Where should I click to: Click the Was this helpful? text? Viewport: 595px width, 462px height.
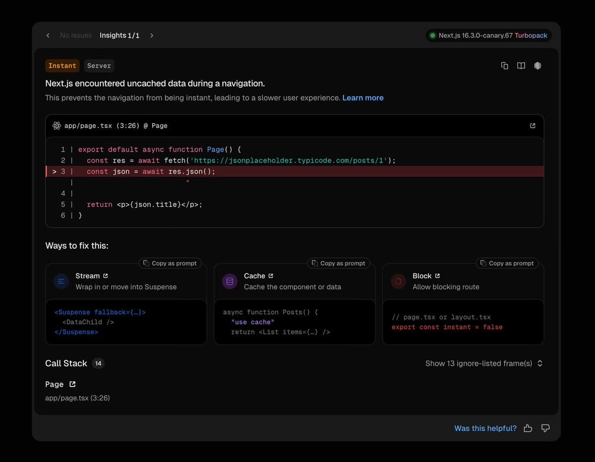[x=485, y=428]
